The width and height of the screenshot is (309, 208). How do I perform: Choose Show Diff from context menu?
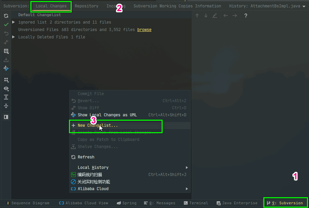coord(130,108)
